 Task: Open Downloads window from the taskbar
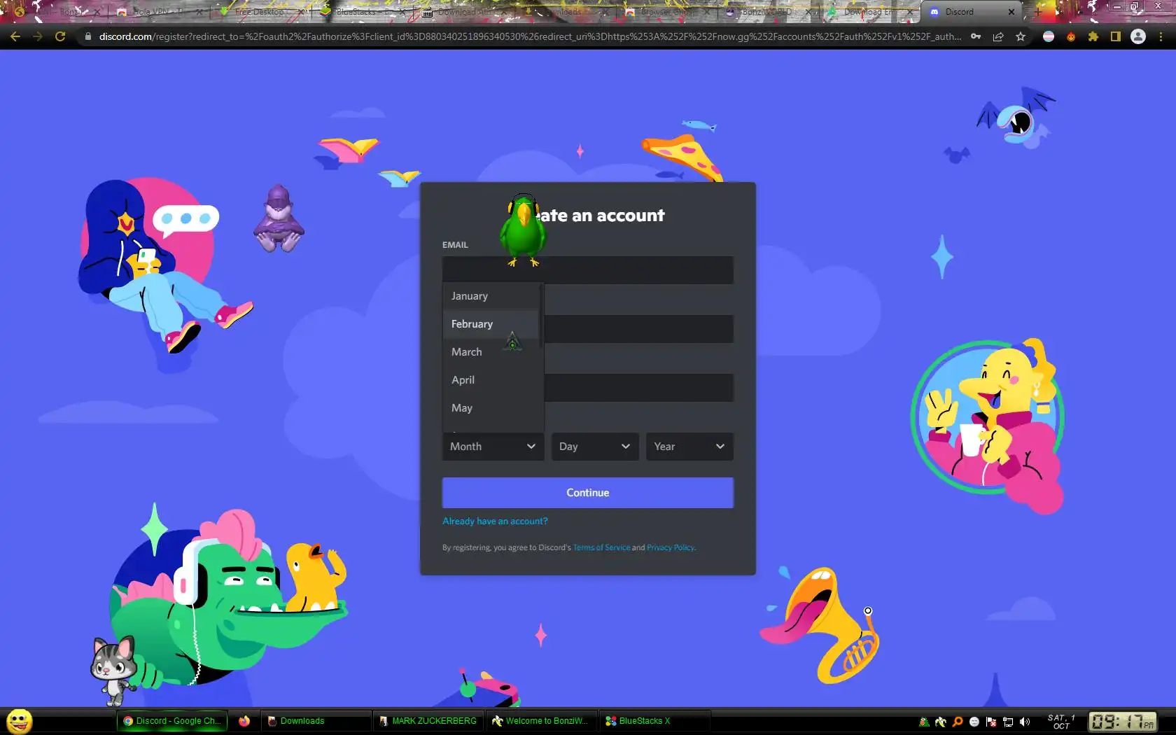coord(316,721)
